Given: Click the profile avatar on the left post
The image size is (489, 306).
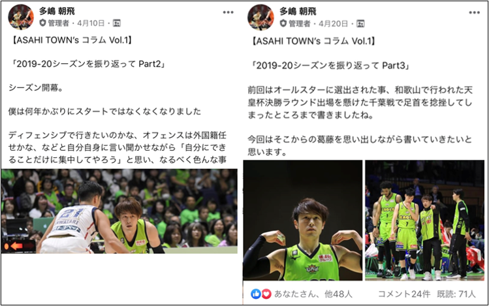Looking at the screenshot, I should click(x=21, y=17).
